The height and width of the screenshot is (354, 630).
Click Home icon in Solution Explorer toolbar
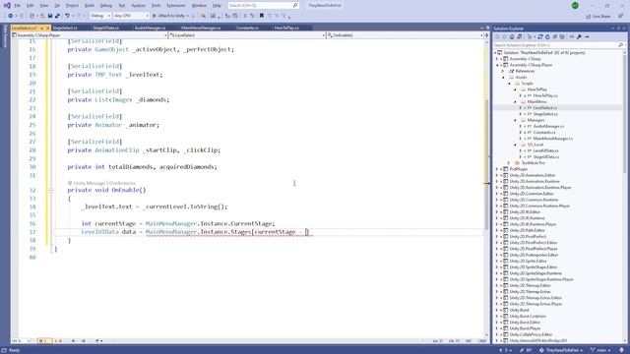point(512,36)
